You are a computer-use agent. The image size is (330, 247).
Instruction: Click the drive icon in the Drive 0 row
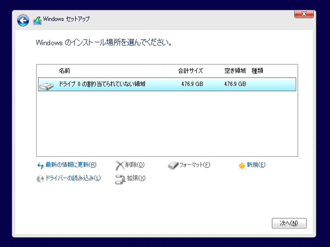point(46,86)
